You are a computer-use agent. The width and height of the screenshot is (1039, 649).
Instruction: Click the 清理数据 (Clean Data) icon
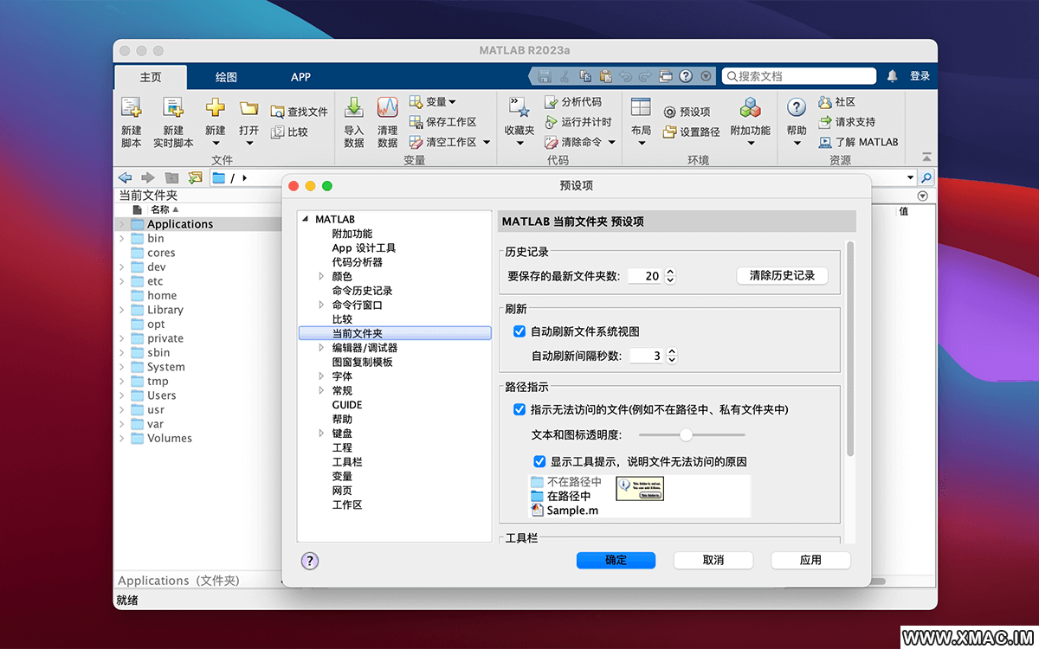pos(387,108)
